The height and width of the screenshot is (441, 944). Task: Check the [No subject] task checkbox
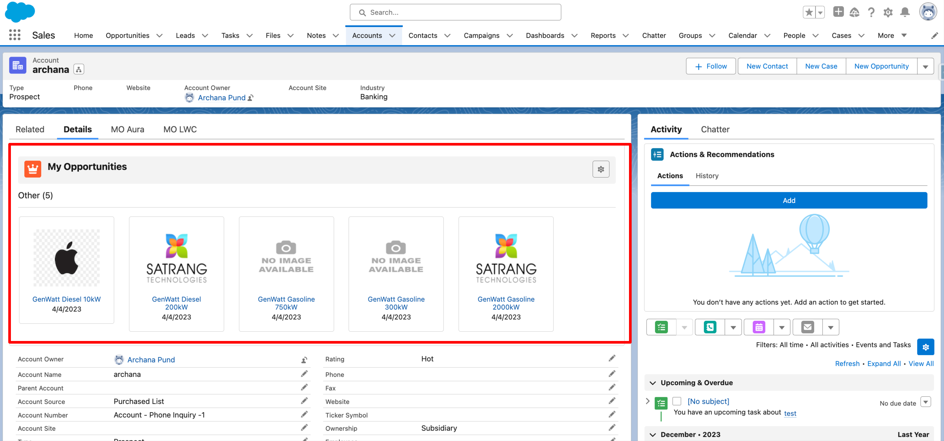677,401
